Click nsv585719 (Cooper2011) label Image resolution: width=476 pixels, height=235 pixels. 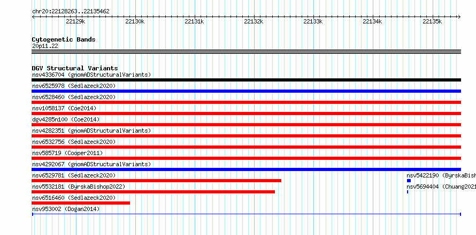67,153
